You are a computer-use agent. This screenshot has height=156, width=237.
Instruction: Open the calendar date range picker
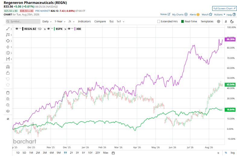113,153
